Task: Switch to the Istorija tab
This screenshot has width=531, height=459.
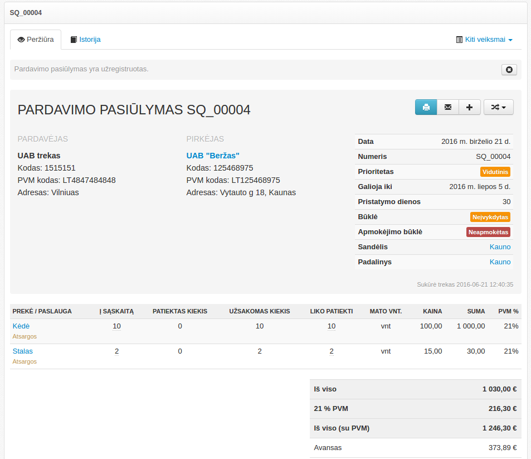Action: pos(85,40)
